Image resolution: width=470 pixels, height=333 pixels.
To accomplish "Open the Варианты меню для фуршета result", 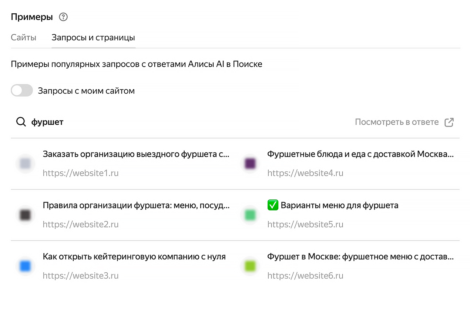I will point(339,205).
